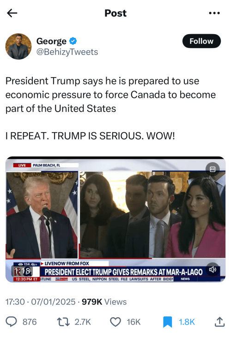Go back using the arrow icon
Viewport: 231px width, 339px height.
click(12, 13)
